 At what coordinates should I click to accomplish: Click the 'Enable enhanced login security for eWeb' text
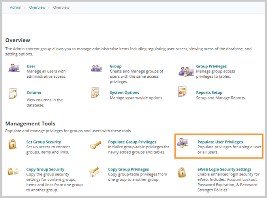(229, 182)
